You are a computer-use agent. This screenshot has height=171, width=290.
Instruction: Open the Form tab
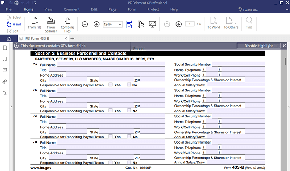click(132, 9)
